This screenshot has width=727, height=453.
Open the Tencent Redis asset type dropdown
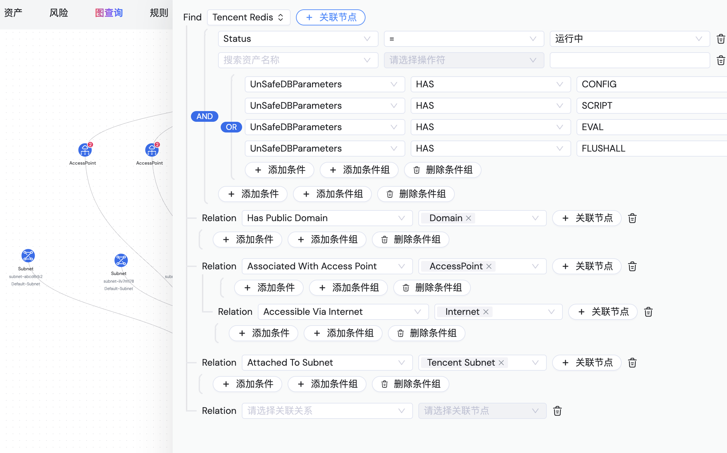click(248, 17)
